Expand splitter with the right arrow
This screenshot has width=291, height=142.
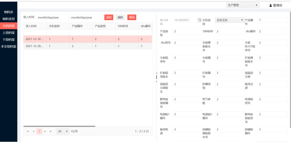point(157,81)
